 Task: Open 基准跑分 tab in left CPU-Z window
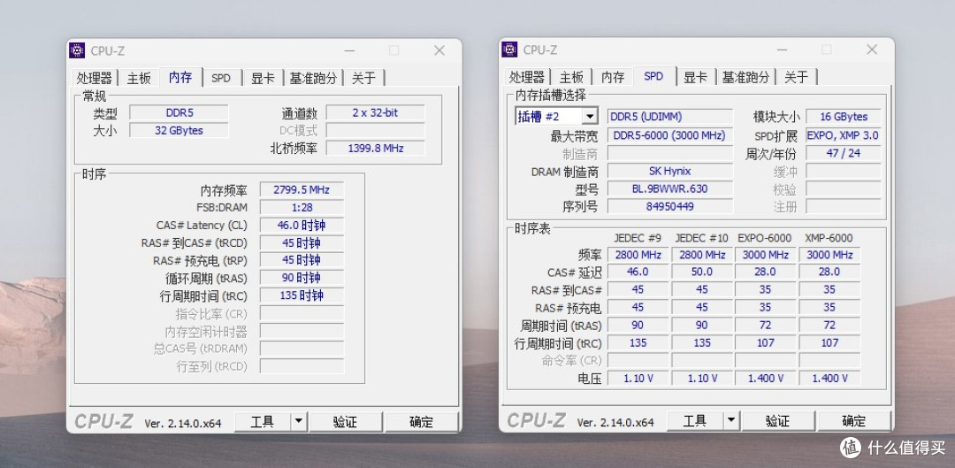click(x=313, y=78)
